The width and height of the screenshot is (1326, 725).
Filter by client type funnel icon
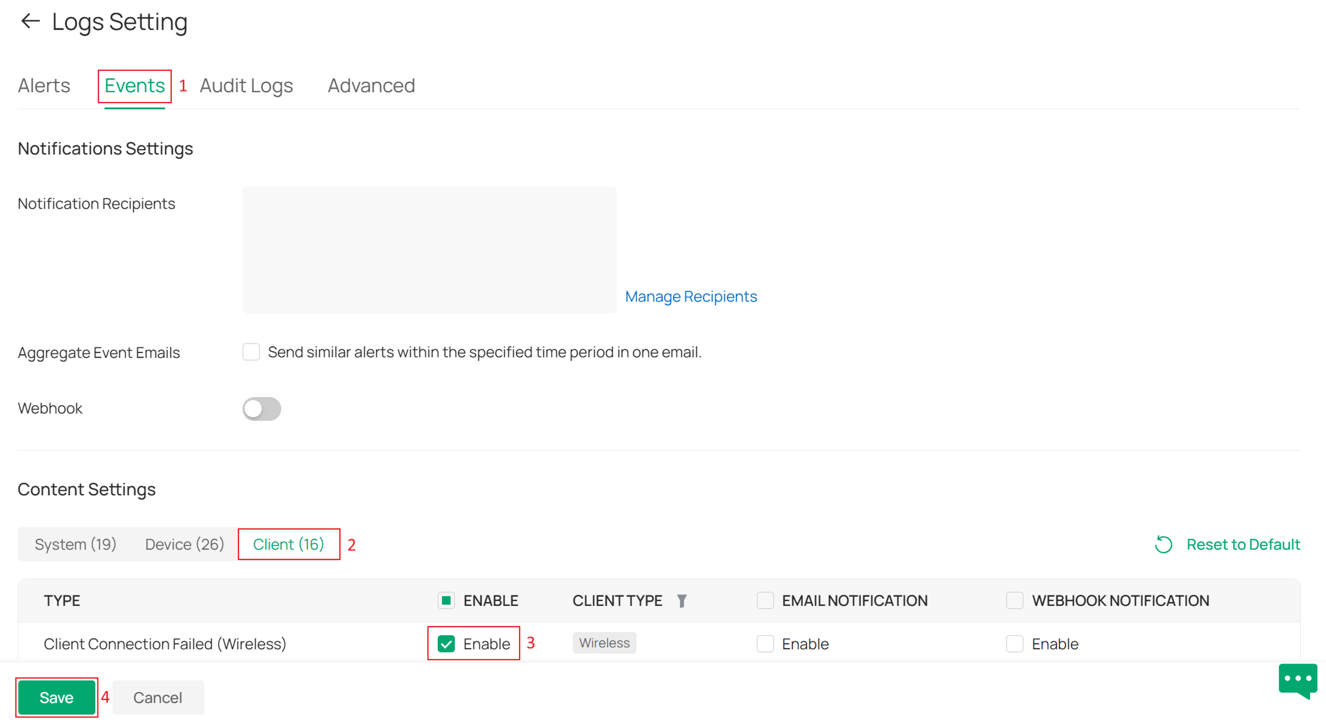coord(682,601)
